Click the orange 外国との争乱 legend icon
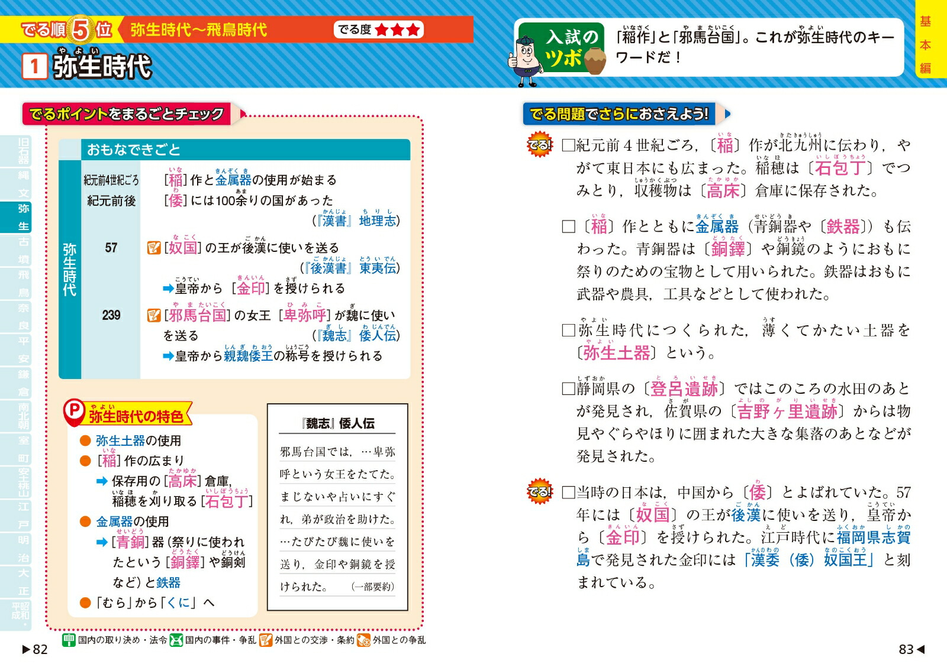This screenshot has width=947, height=667. [364, 640]
